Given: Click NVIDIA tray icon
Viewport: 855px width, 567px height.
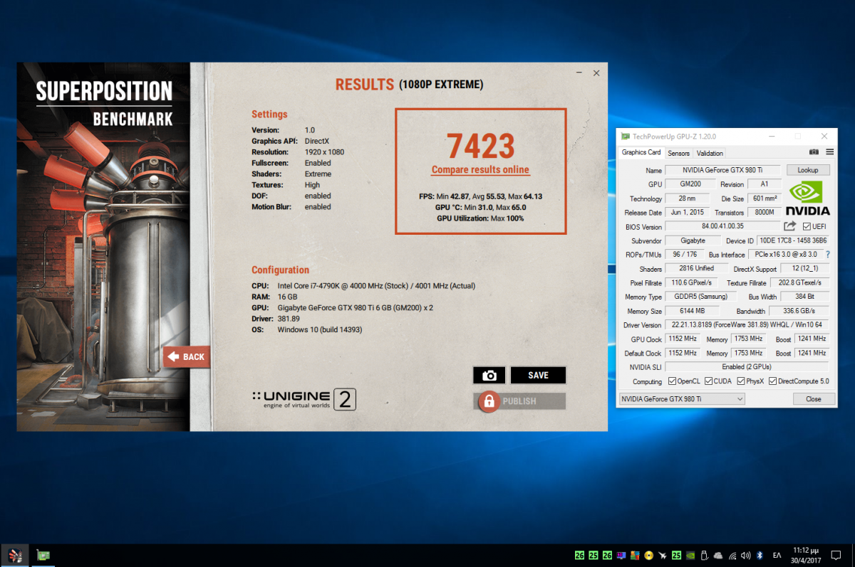Looking at the screenshot, I should point(690,555).
